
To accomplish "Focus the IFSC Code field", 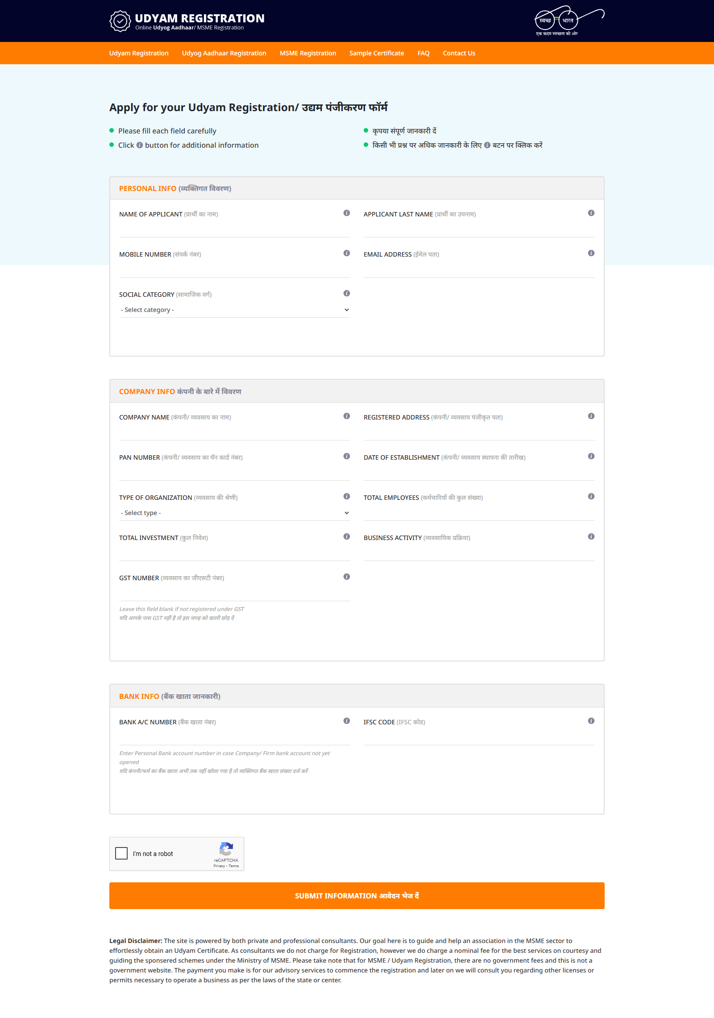I will pos(479,737).
